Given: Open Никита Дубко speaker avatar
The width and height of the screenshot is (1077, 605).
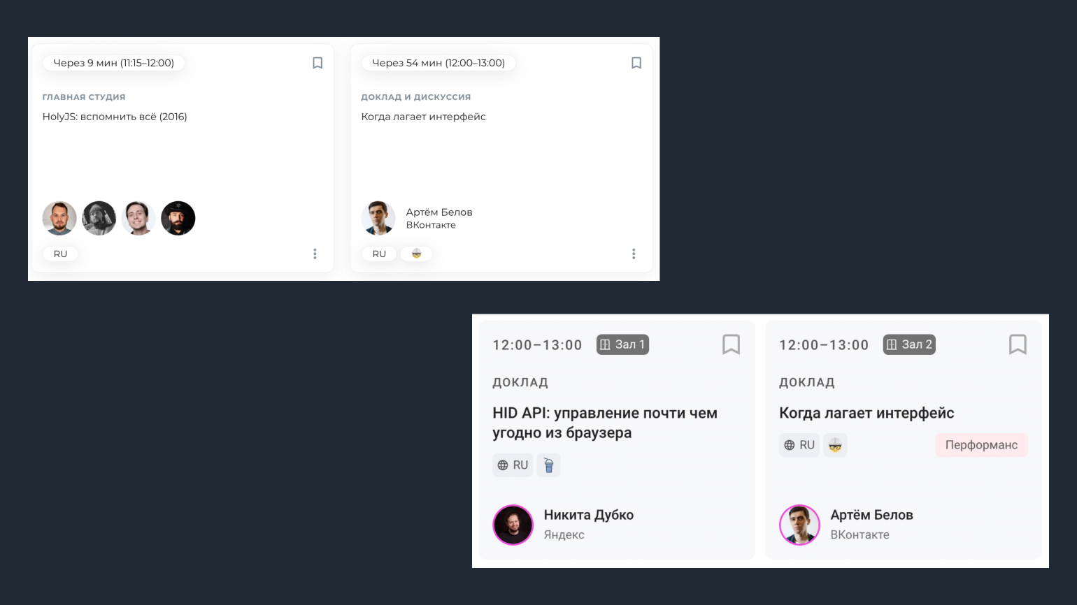Looking at the screenshot, I should pos(513,525).
